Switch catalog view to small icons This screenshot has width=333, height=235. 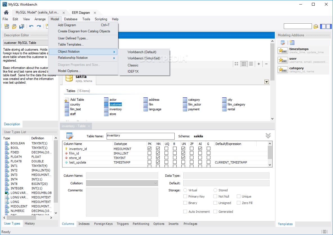click(244, 64)
